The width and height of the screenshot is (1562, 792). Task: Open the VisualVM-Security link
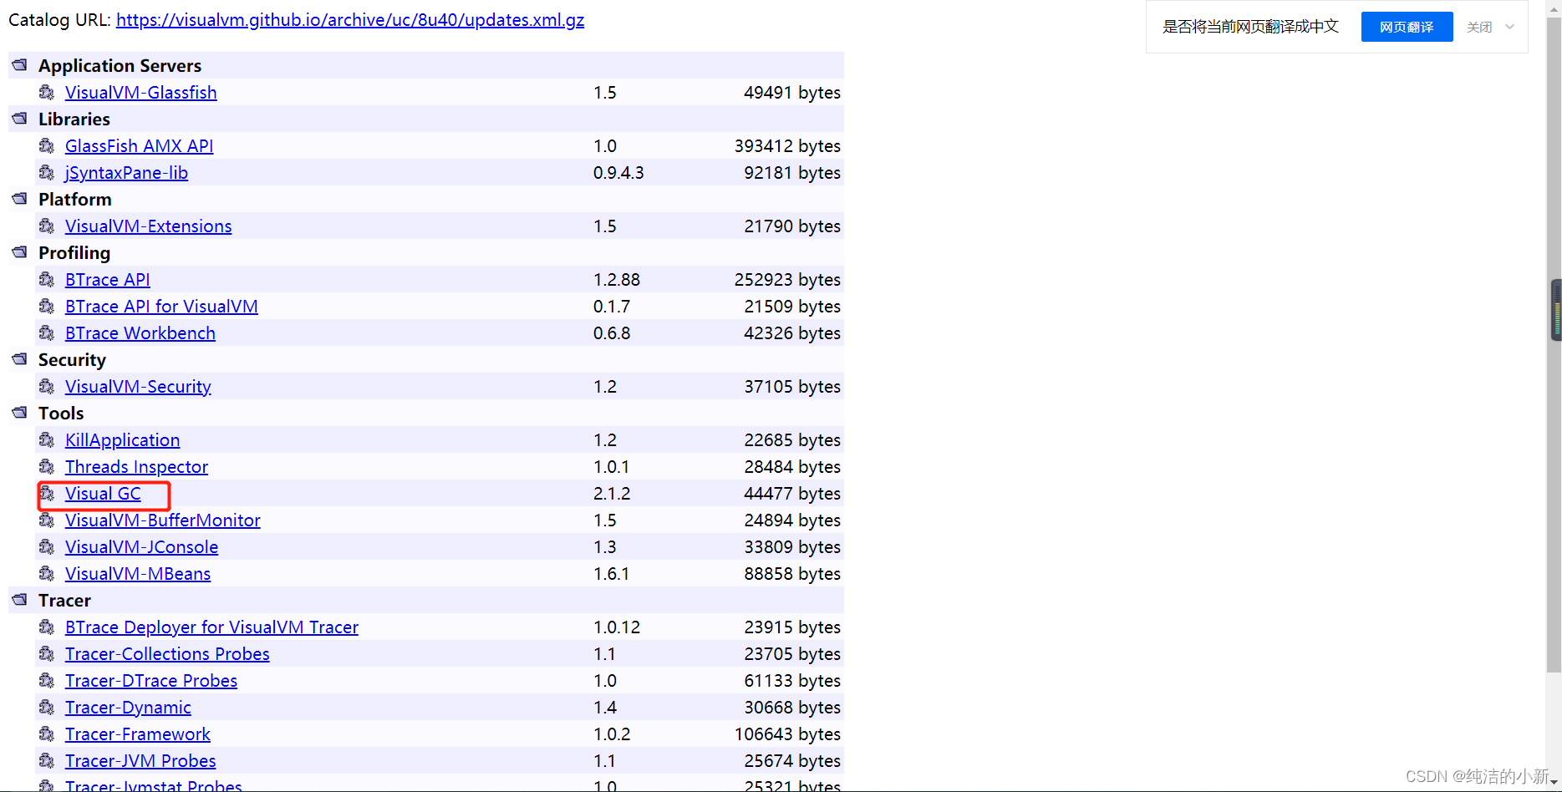[x=138, y=387]
